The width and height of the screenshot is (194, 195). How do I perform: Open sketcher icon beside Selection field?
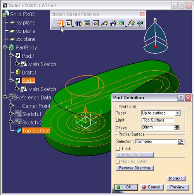coord(180,141)
